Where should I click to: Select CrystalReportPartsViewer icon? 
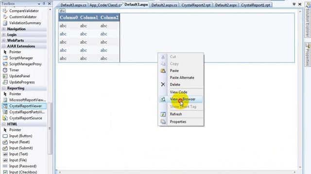click(5, 112)
